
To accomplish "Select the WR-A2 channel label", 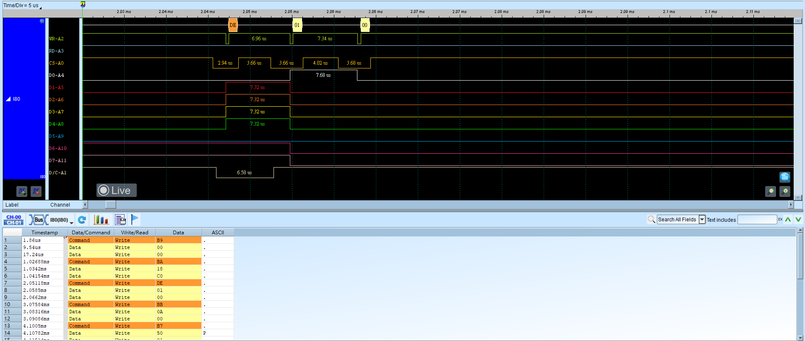I will tap(56, 39).
